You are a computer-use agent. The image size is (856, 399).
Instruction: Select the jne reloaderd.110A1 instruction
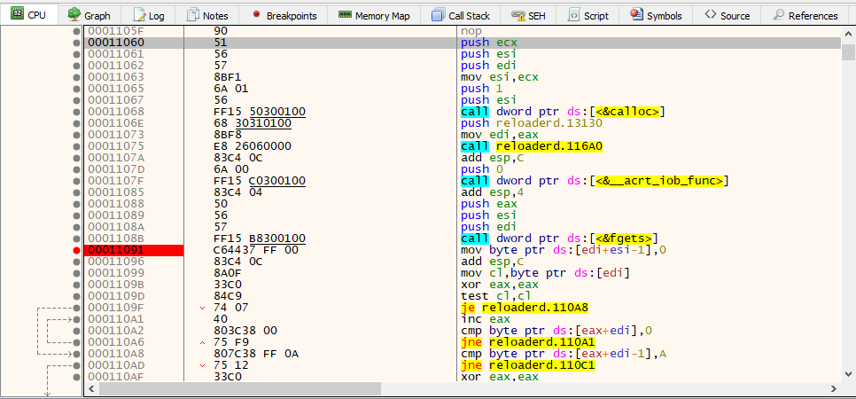(528, 342)
